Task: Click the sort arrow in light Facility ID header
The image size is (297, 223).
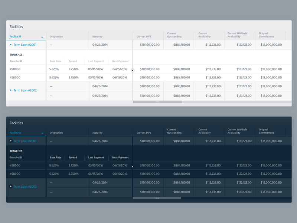Action: tap(42, 37)
